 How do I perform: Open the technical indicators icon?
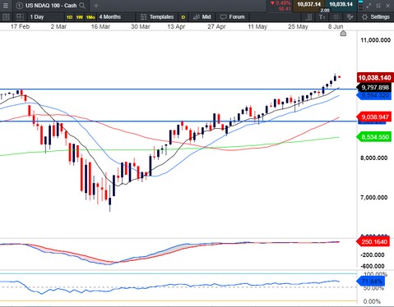click(x=350, y=17)
